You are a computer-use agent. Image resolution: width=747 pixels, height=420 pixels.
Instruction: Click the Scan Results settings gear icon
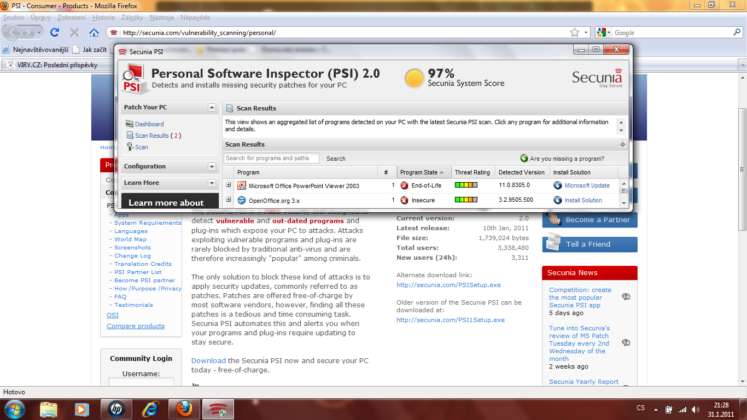(622, 144)
